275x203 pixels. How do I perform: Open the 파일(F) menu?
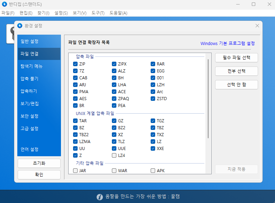click(x=8, y=13)
